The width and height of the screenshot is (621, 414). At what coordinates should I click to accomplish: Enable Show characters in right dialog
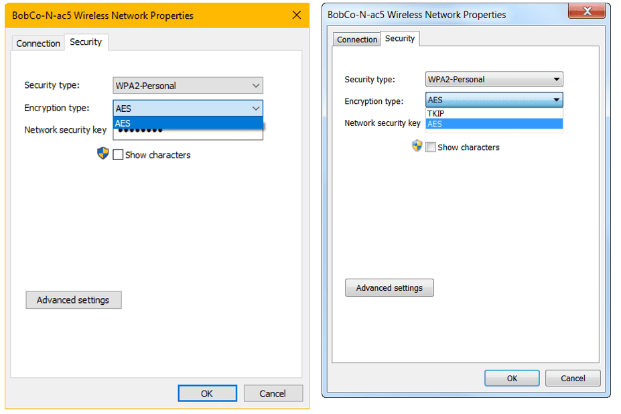[431, 147]
